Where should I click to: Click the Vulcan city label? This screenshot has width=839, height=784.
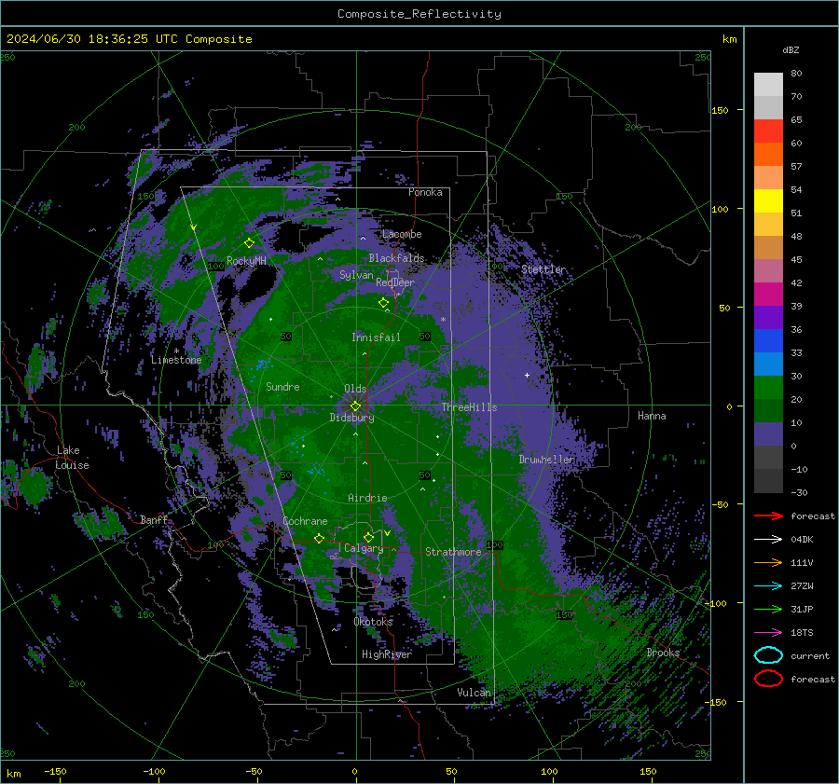(x=474, y=693)
